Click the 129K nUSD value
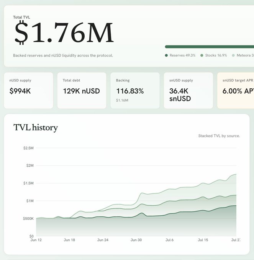This screenshot has height=260, width=254. [81, 91]
